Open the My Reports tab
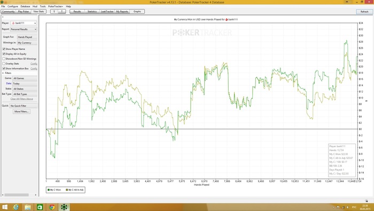 point(122,11)
